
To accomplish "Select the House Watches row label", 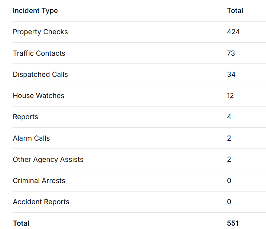I will point(38,96).
